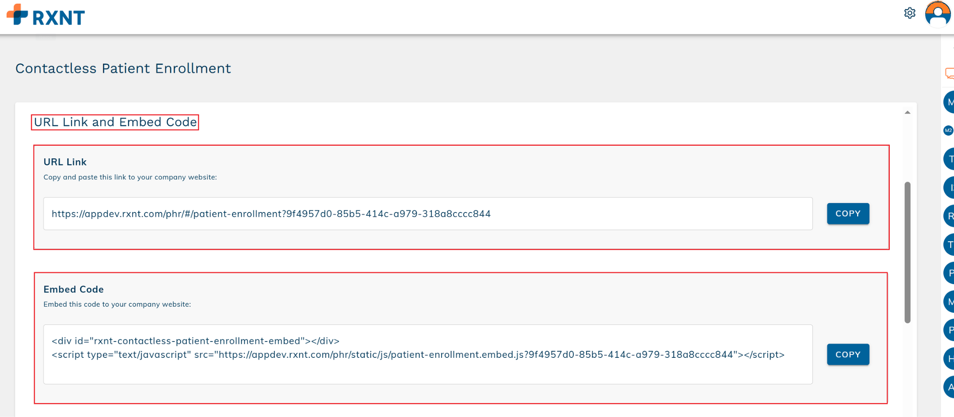Image resolution: width=954 pixels, height=417 pixels.
Task: Click the 'Embed this code to your company website' text
Action: (x=117, y=304)
